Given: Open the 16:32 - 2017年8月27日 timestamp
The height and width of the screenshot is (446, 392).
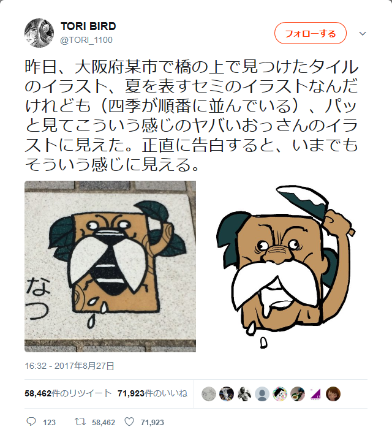Looking at the screenshot, I should point(69,366).
